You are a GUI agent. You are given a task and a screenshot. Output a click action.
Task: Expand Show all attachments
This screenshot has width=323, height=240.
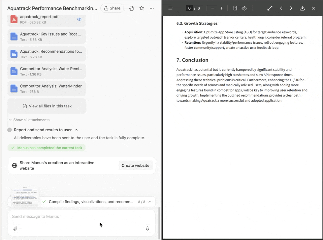pos(29,120)
